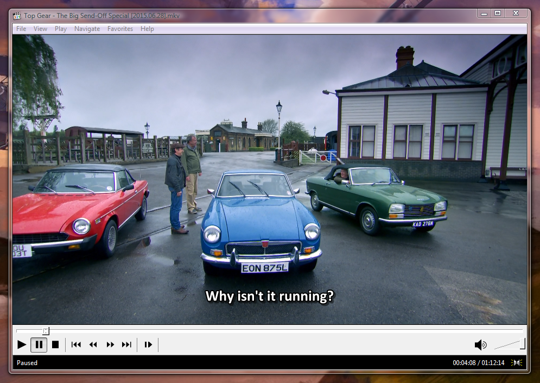The image size is (540, 383).
Task: Open the Play menu
Action: pyautogui.click(x=61, y=29)
